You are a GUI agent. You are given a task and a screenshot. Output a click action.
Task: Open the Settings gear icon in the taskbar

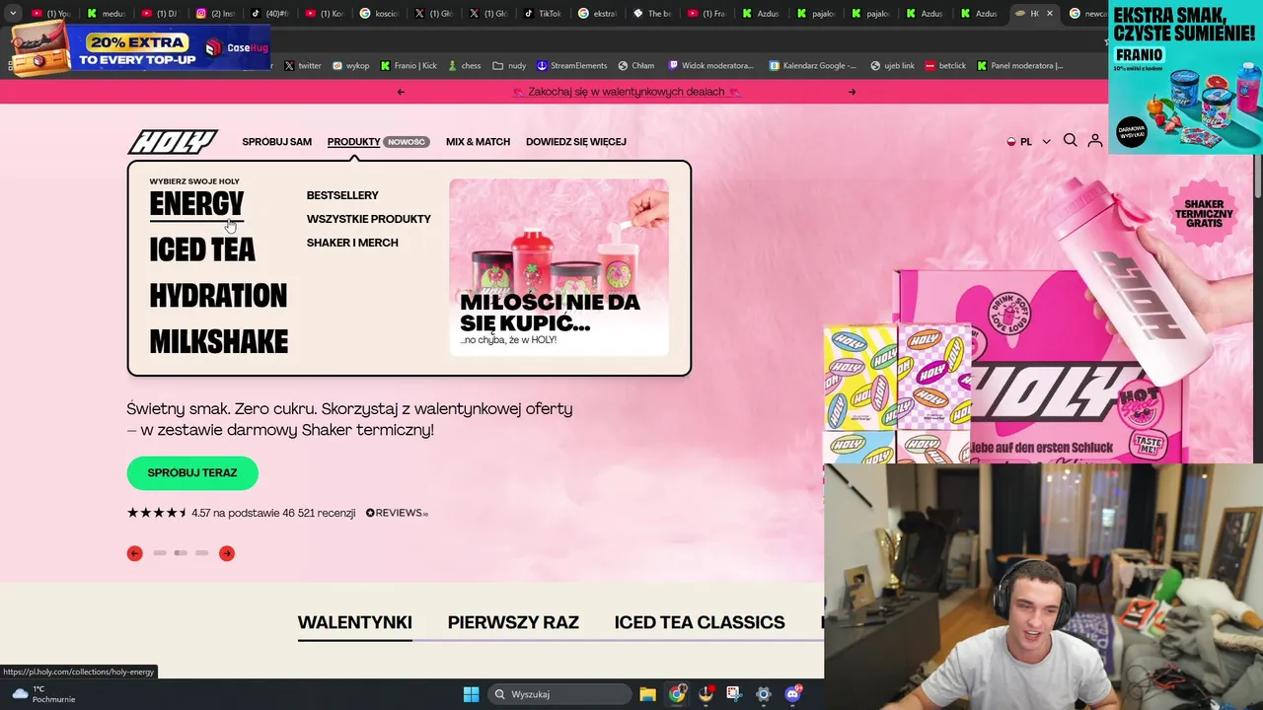763,694
